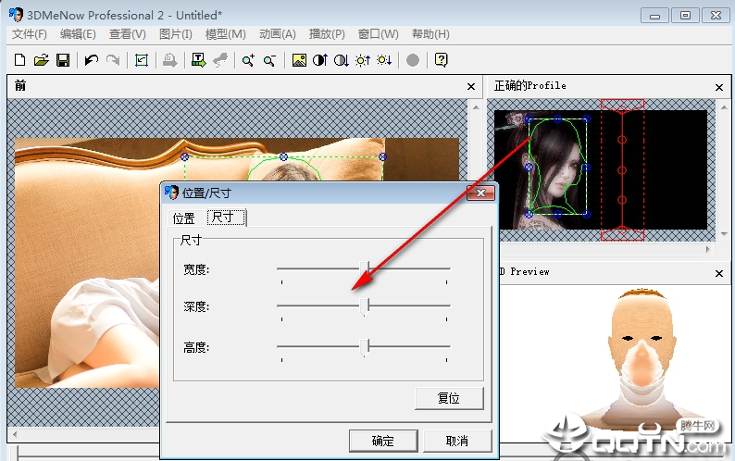This screenshot has width=735, height=461.
Task: Click the 深度 slider handle
Action: tap(364, 306)
